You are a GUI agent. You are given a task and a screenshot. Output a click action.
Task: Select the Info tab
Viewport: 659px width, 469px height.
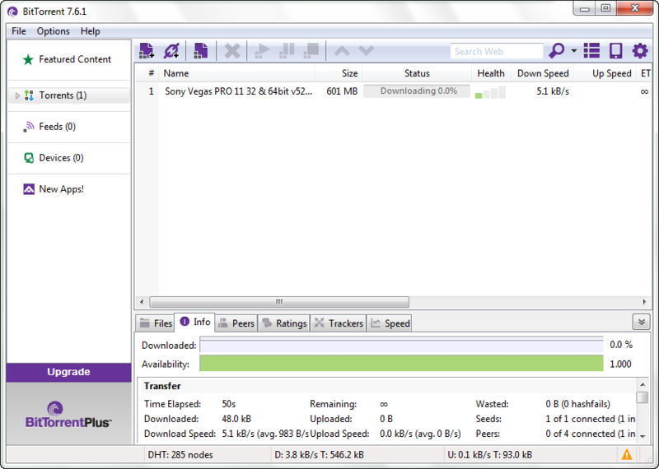pos(195,322)
